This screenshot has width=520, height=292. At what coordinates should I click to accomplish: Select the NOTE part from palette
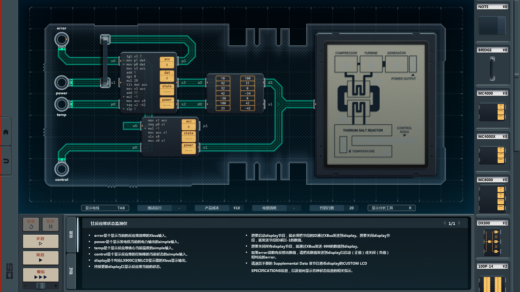coord(492,25)
